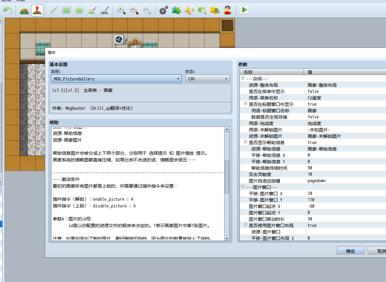Click the help panel scrollbar thumb

[x=227, y=176]
